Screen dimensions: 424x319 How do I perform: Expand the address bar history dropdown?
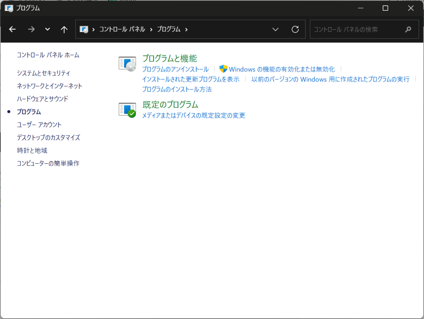(275, 29)
